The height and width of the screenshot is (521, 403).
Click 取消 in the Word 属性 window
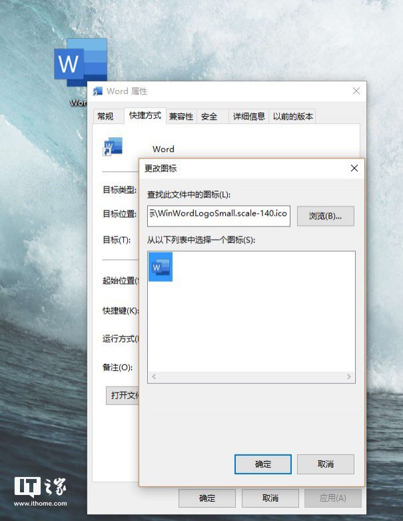click(270, 498)
